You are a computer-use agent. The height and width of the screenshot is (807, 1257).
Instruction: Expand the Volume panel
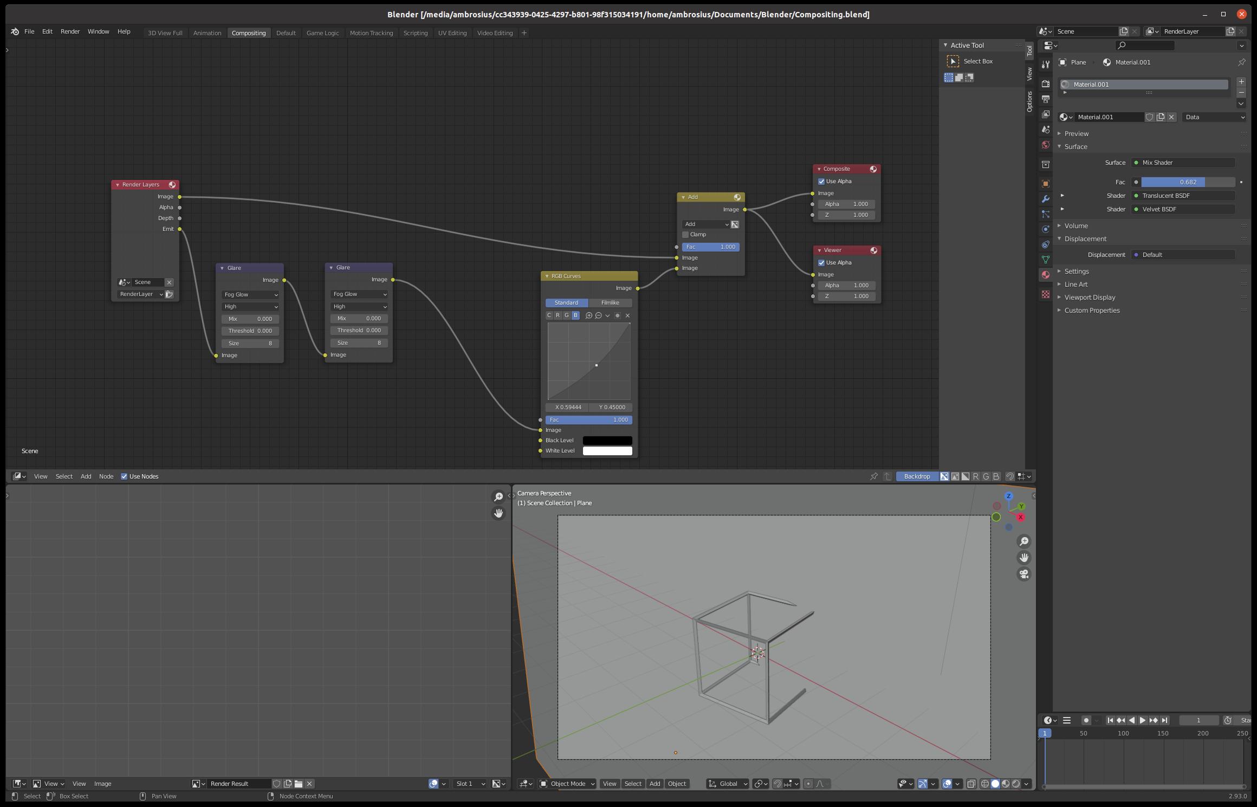tap(1075, 226)
